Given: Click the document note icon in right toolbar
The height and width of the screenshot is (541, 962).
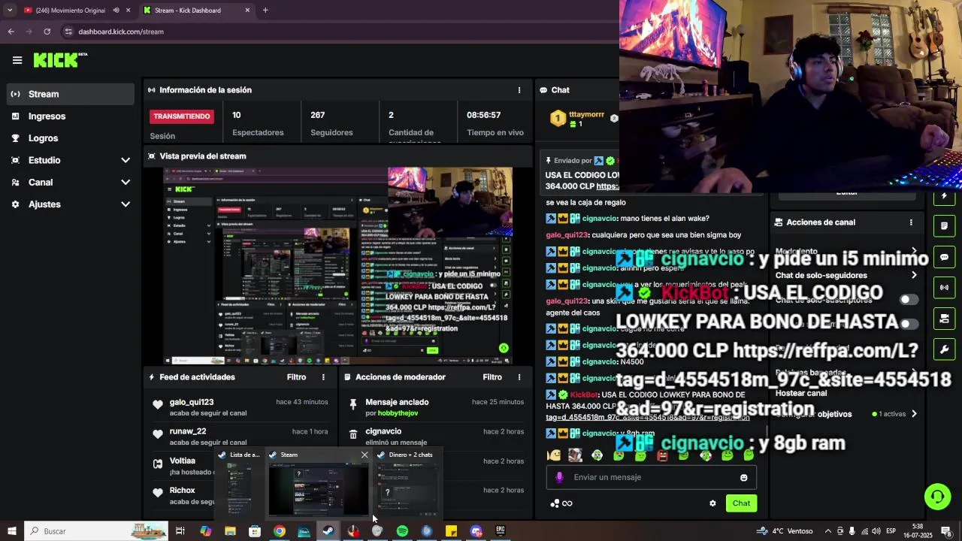Looking at the screenshot, I should (944, 225).
